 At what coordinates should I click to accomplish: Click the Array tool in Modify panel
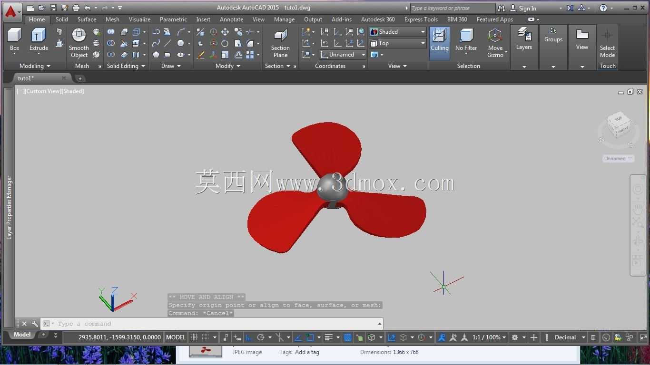250,55
